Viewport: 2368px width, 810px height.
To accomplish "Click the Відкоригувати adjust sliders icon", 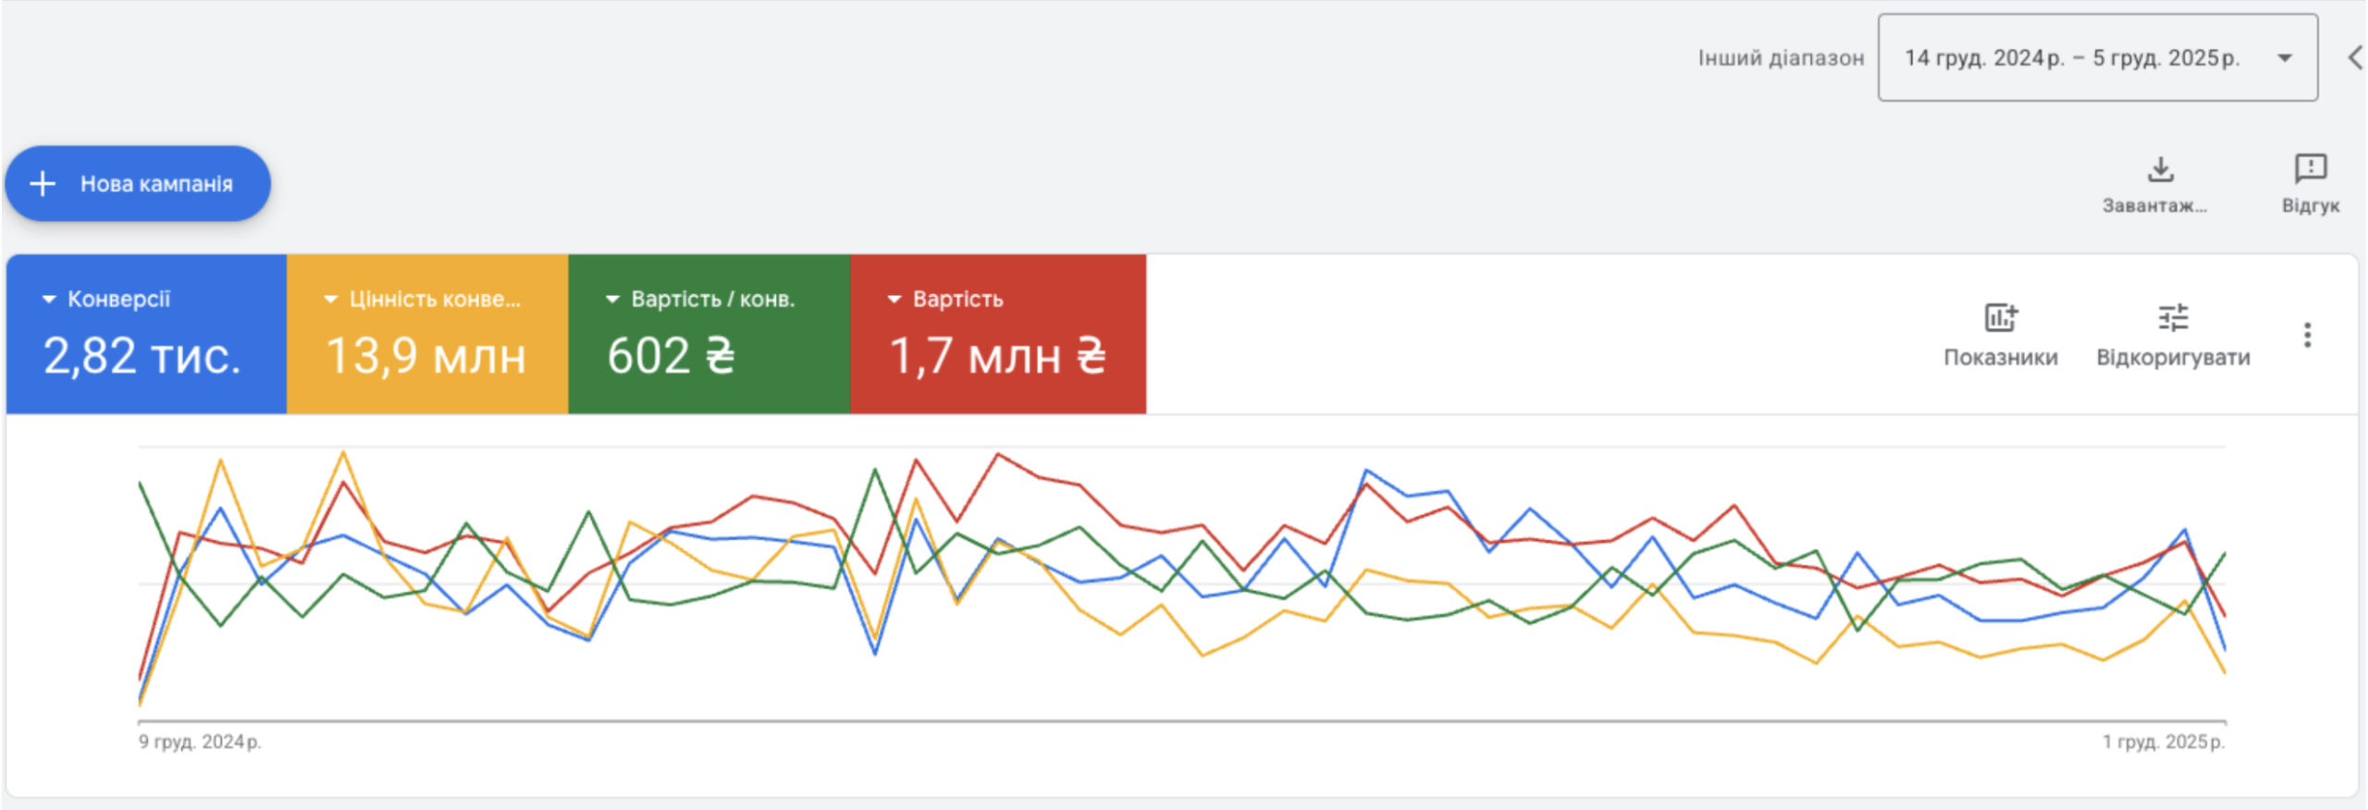I will point(2173,318).
